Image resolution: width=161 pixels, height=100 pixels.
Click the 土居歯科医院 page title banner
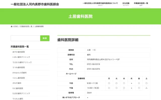pyautogui.click(x=80, y=16)
